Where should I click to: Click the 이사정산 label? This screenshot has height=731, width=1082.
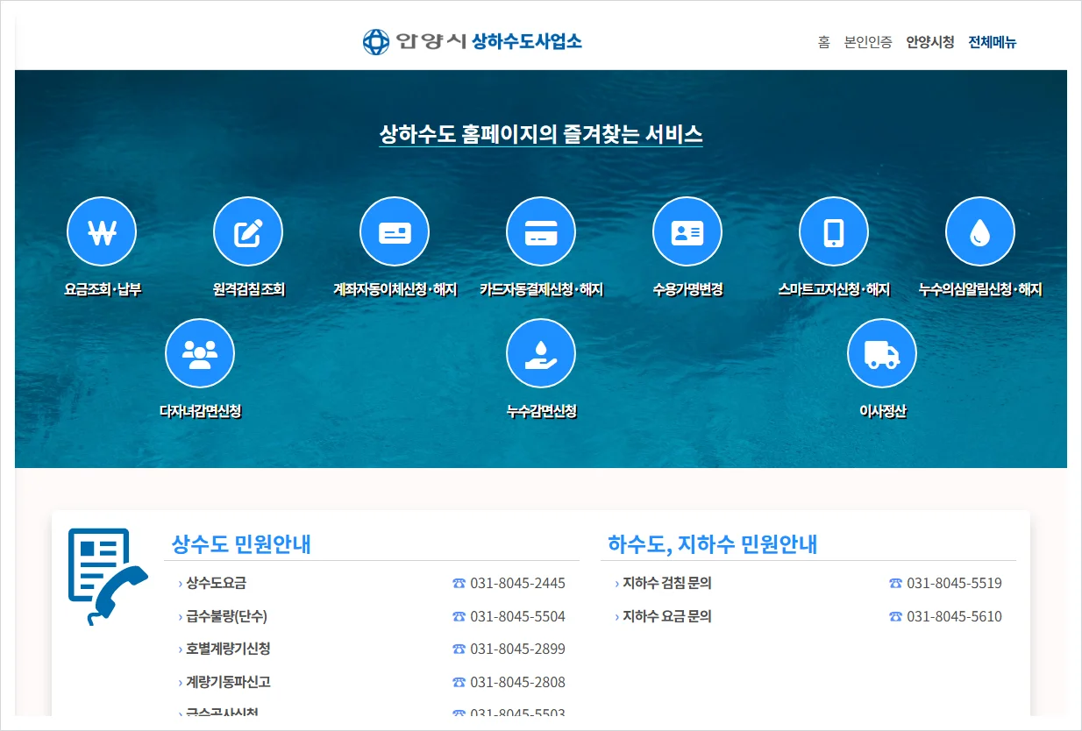882,411
